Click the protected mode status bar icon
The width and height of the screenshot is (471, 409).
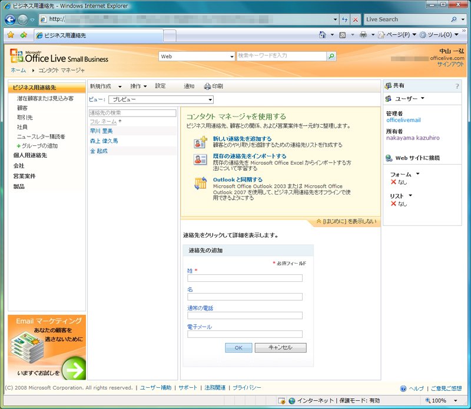pyautogui.click(x=281, y=401)
